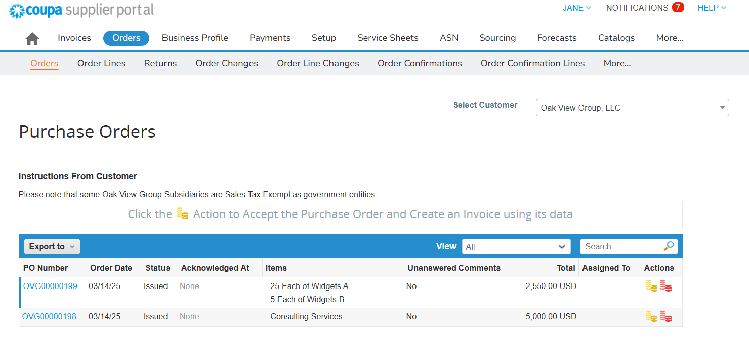Click the Purchase Orders heading
Viewport: 749px width, 360px height.
tap(88, 132)
